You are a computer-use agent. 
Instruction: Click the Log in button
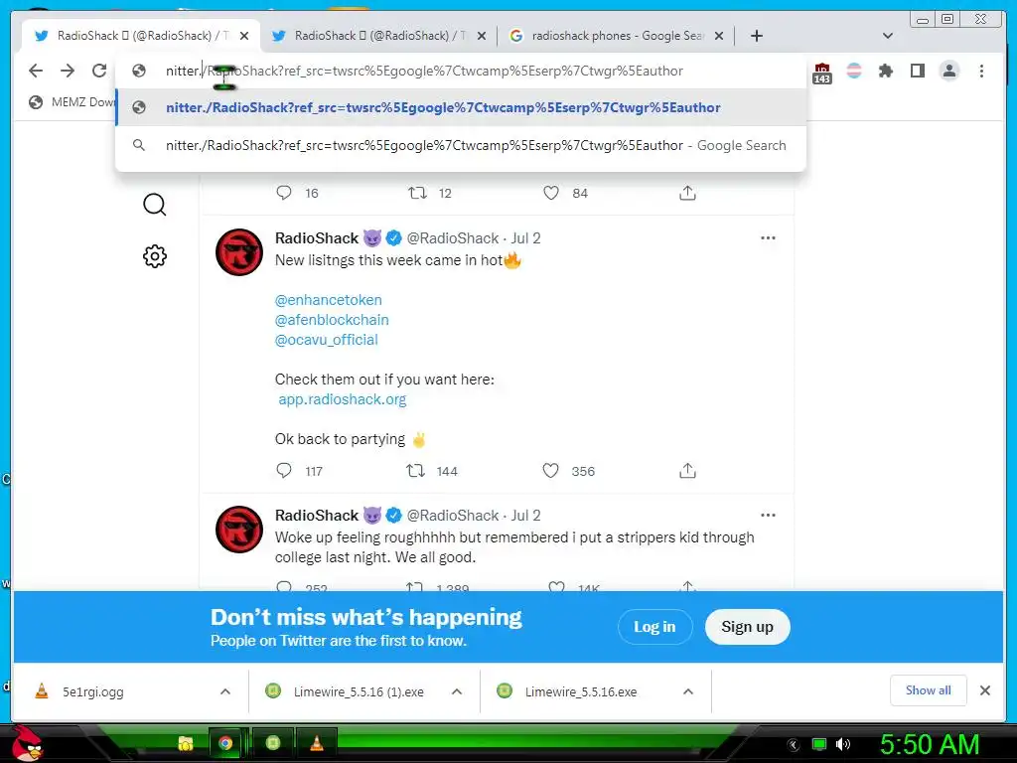(x=655, y=627)
